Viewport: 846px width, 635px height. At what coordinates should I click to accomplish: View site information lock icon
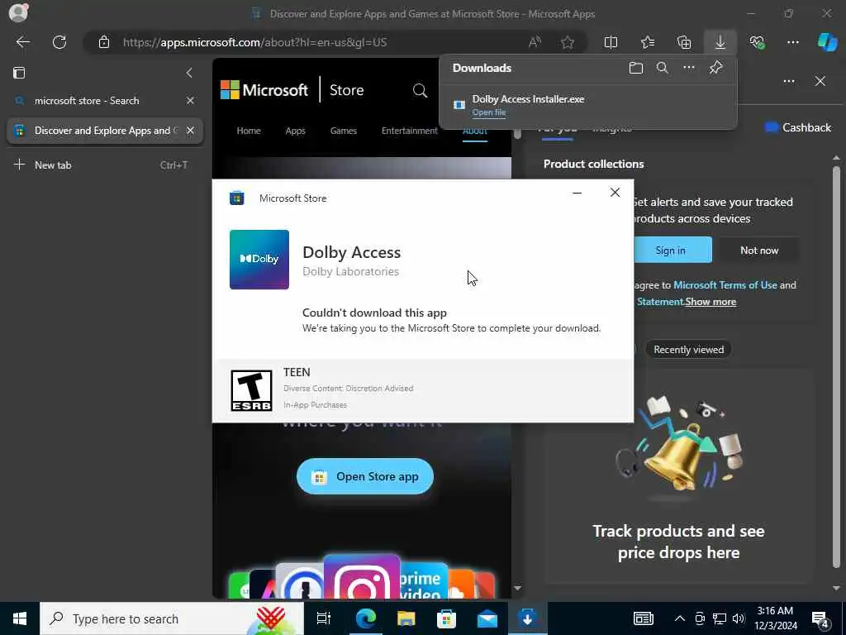pyautogui.click(x=103, y=42)
